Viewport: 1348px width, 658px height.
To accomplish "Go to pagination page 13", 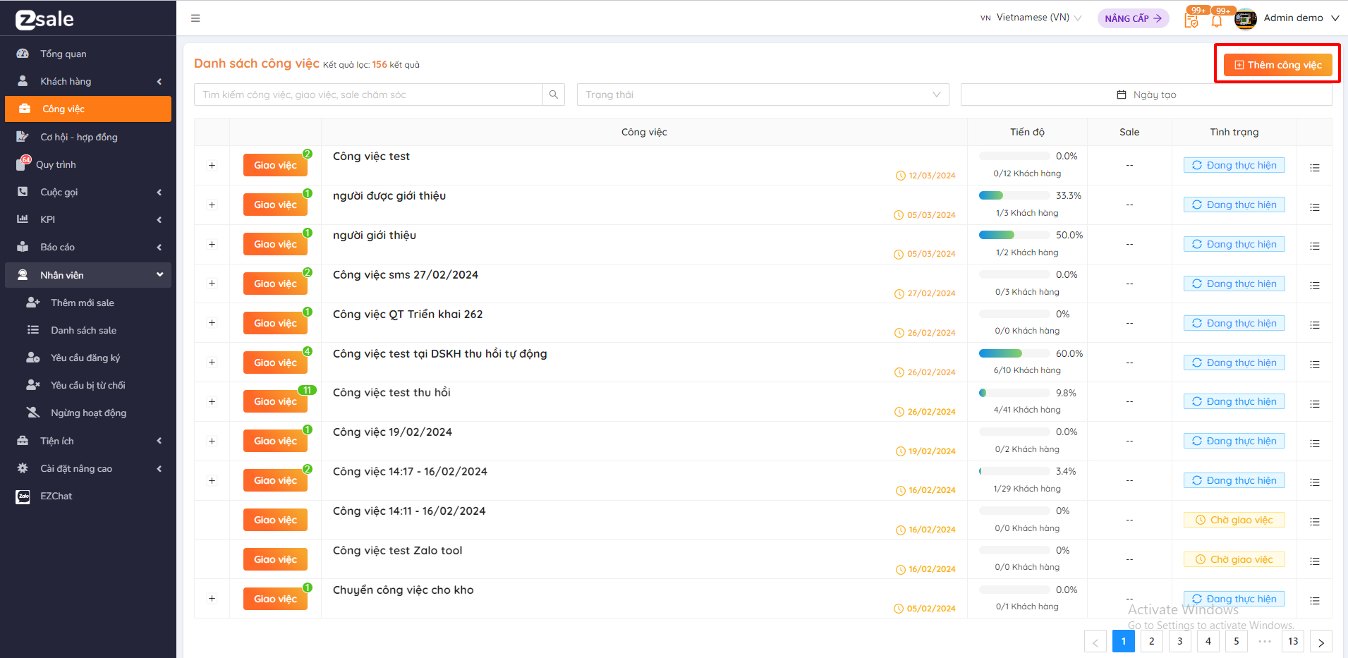I will (x=1293, y=641).
